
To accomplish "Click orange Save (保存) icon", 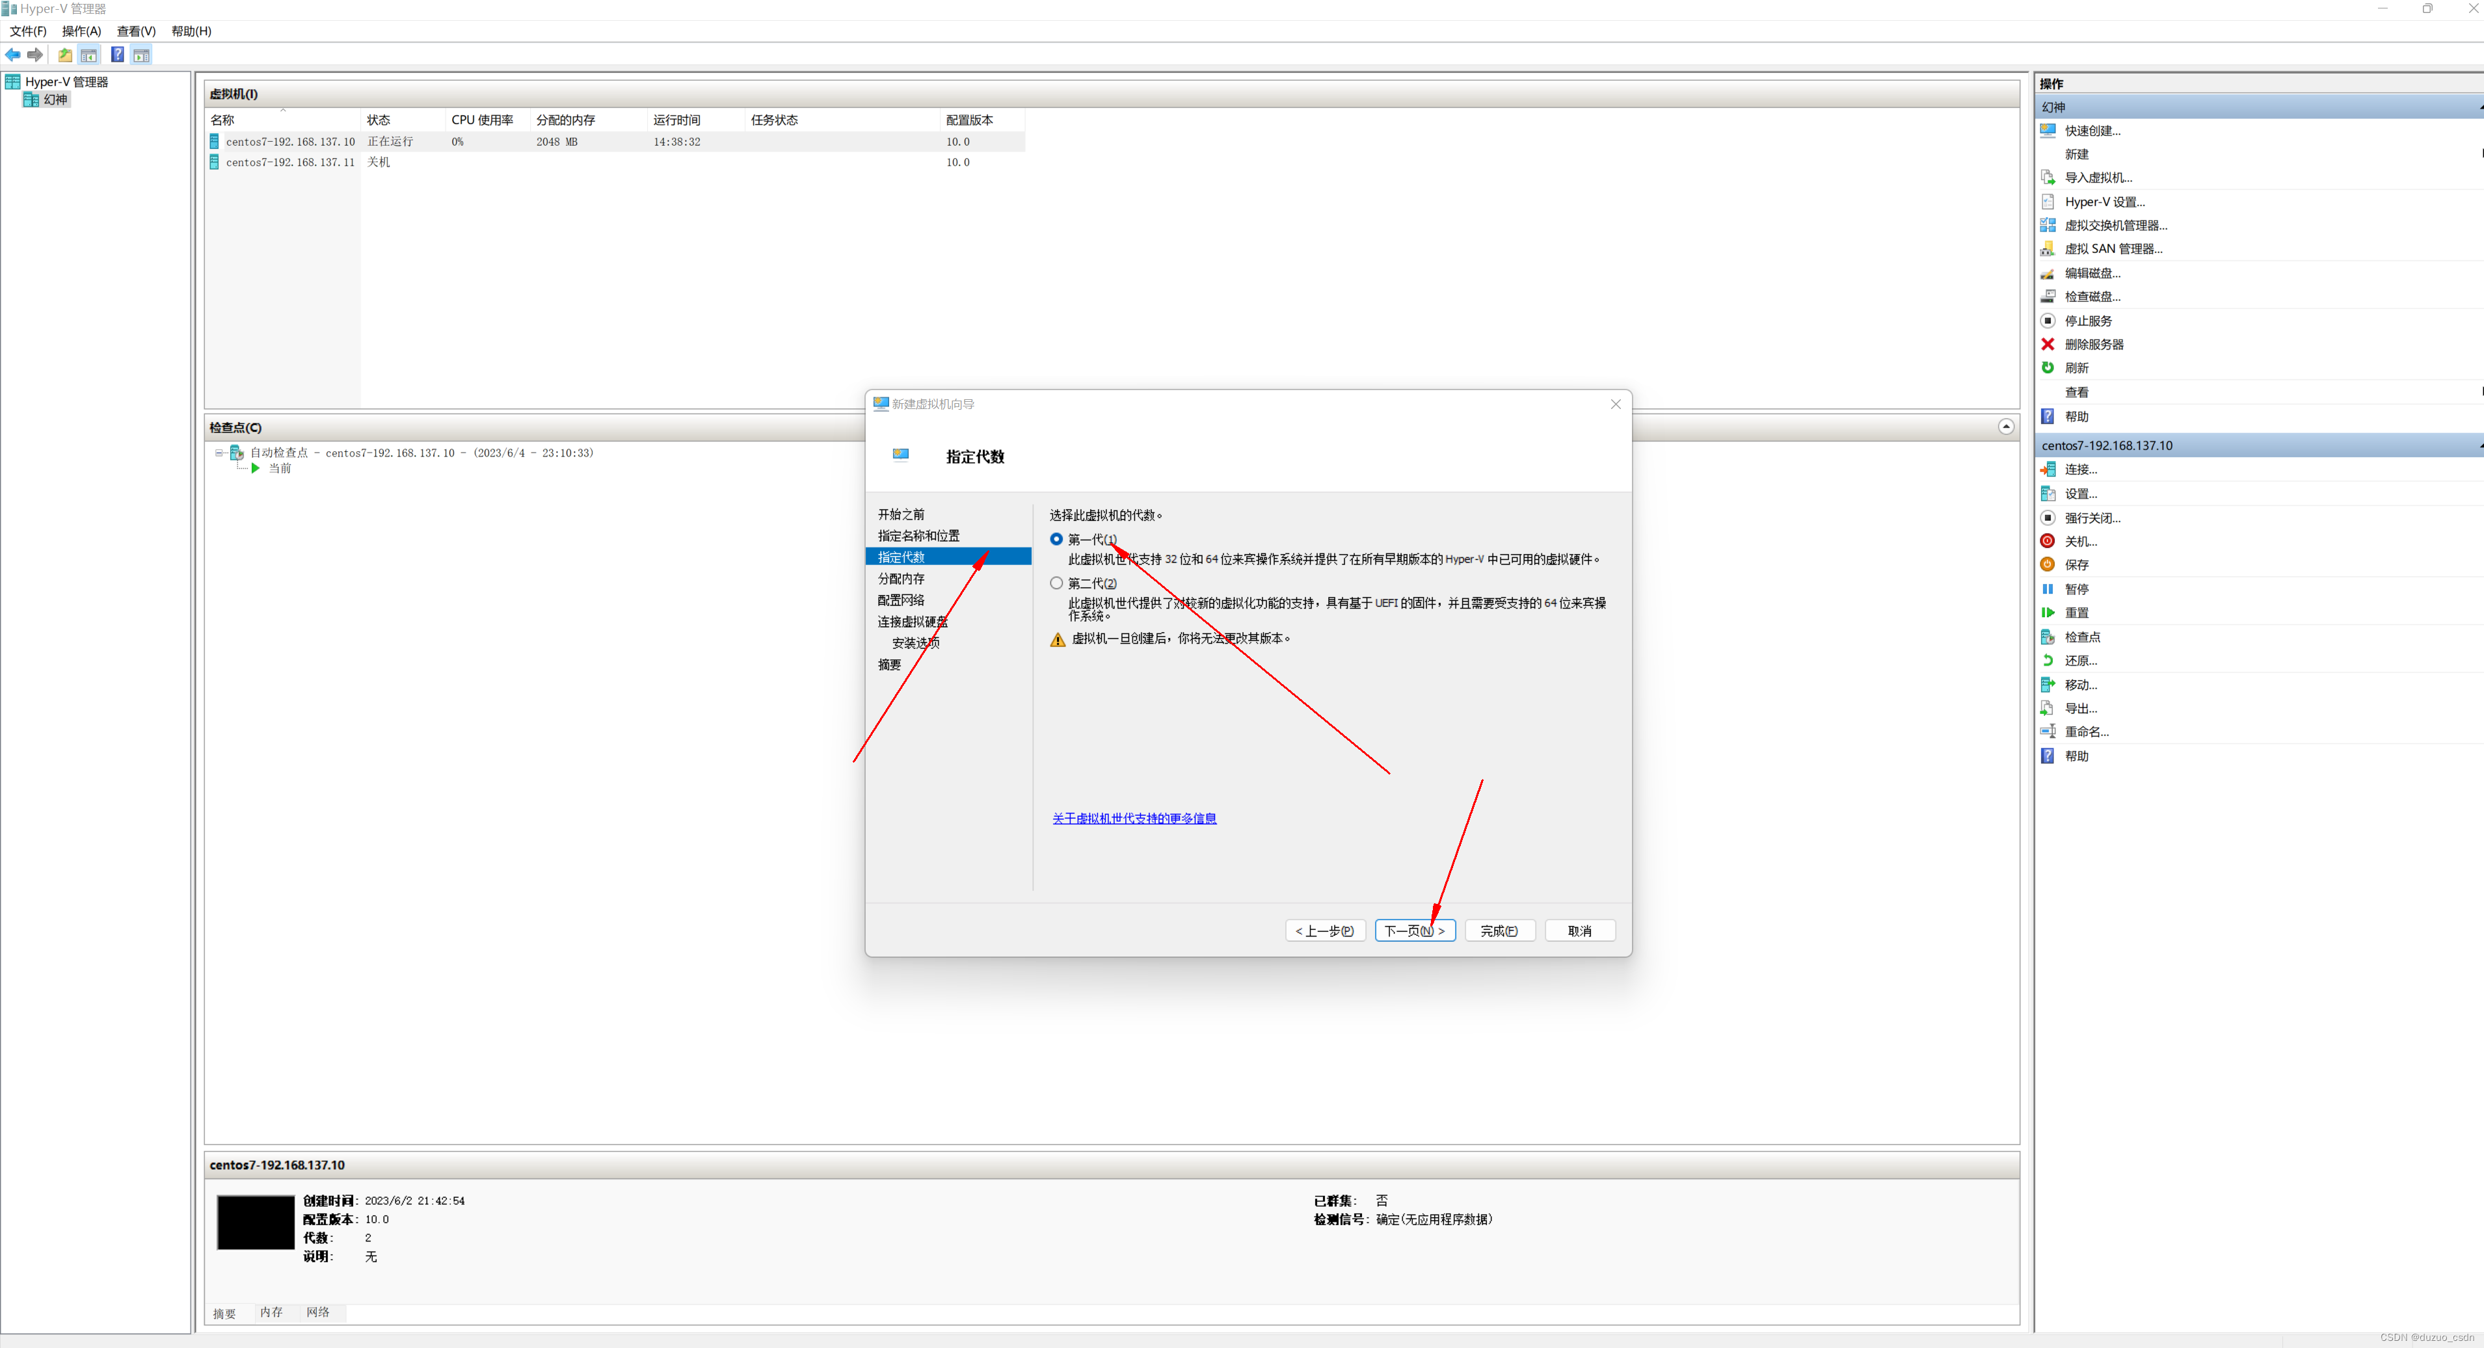I will pos(2048,565).
